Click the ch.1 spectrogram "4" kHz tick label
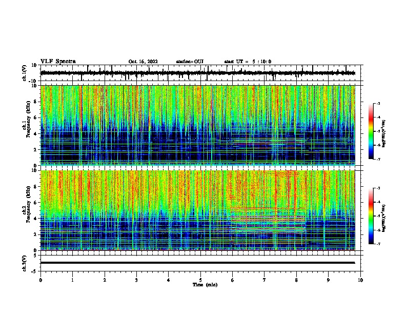The image size is (406, 314). tap(35, 134)
